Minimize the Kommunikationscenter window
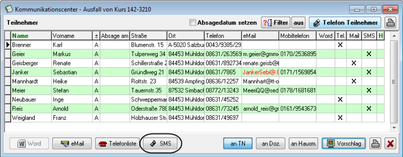This screenshot has width=403, height=157. tap(357, 9)
